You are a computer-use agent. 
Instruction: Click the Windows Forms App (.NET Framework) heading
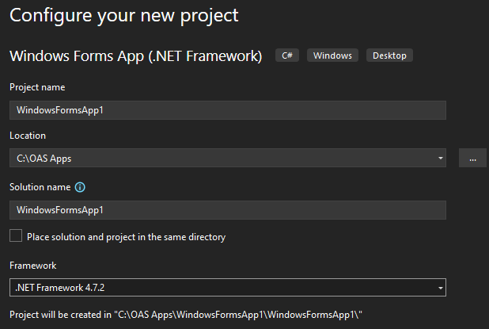click(135, 56)
